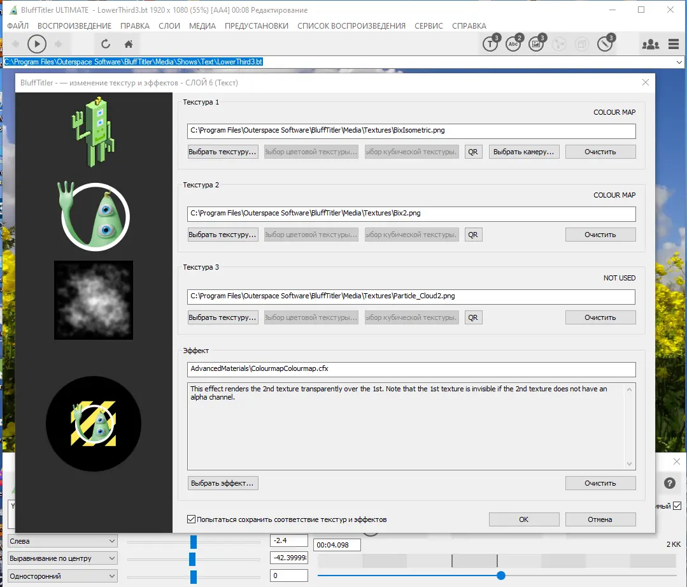Confirm dialog with OK button

523,519
